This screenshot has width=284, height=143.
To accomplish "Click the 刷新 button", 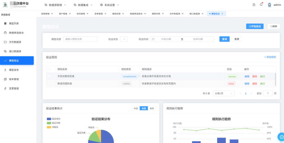I will [x=273, y=26].
